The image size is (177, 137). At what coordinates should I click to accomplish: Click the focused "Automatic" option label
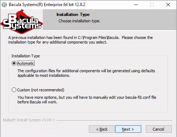(x=26, y=63)
